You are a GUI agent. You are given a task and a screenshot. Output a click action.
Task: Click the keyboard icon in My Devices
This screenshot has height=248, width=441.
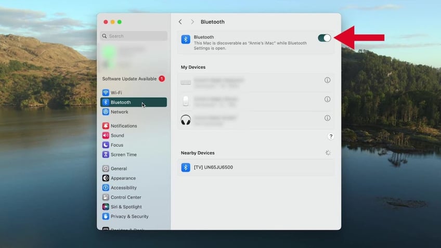[x=186, y=82]
